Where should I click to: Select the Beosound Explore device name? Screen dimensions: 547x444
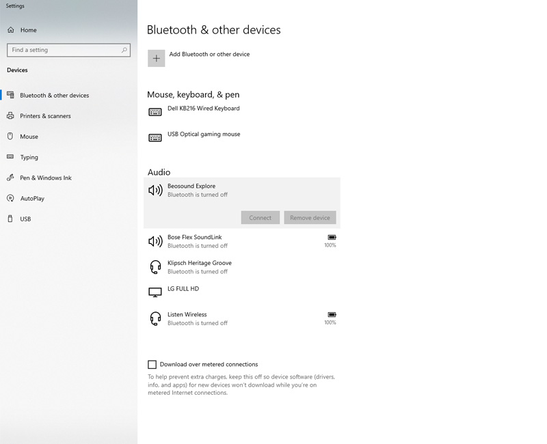click(191, 186)
